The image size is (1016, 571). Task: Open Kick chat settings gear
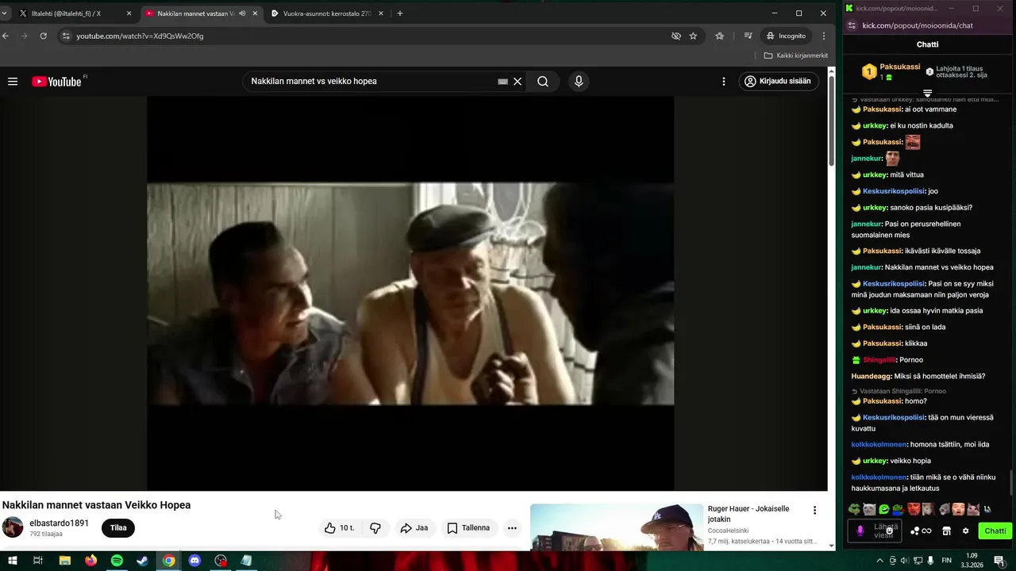(965, 531)
